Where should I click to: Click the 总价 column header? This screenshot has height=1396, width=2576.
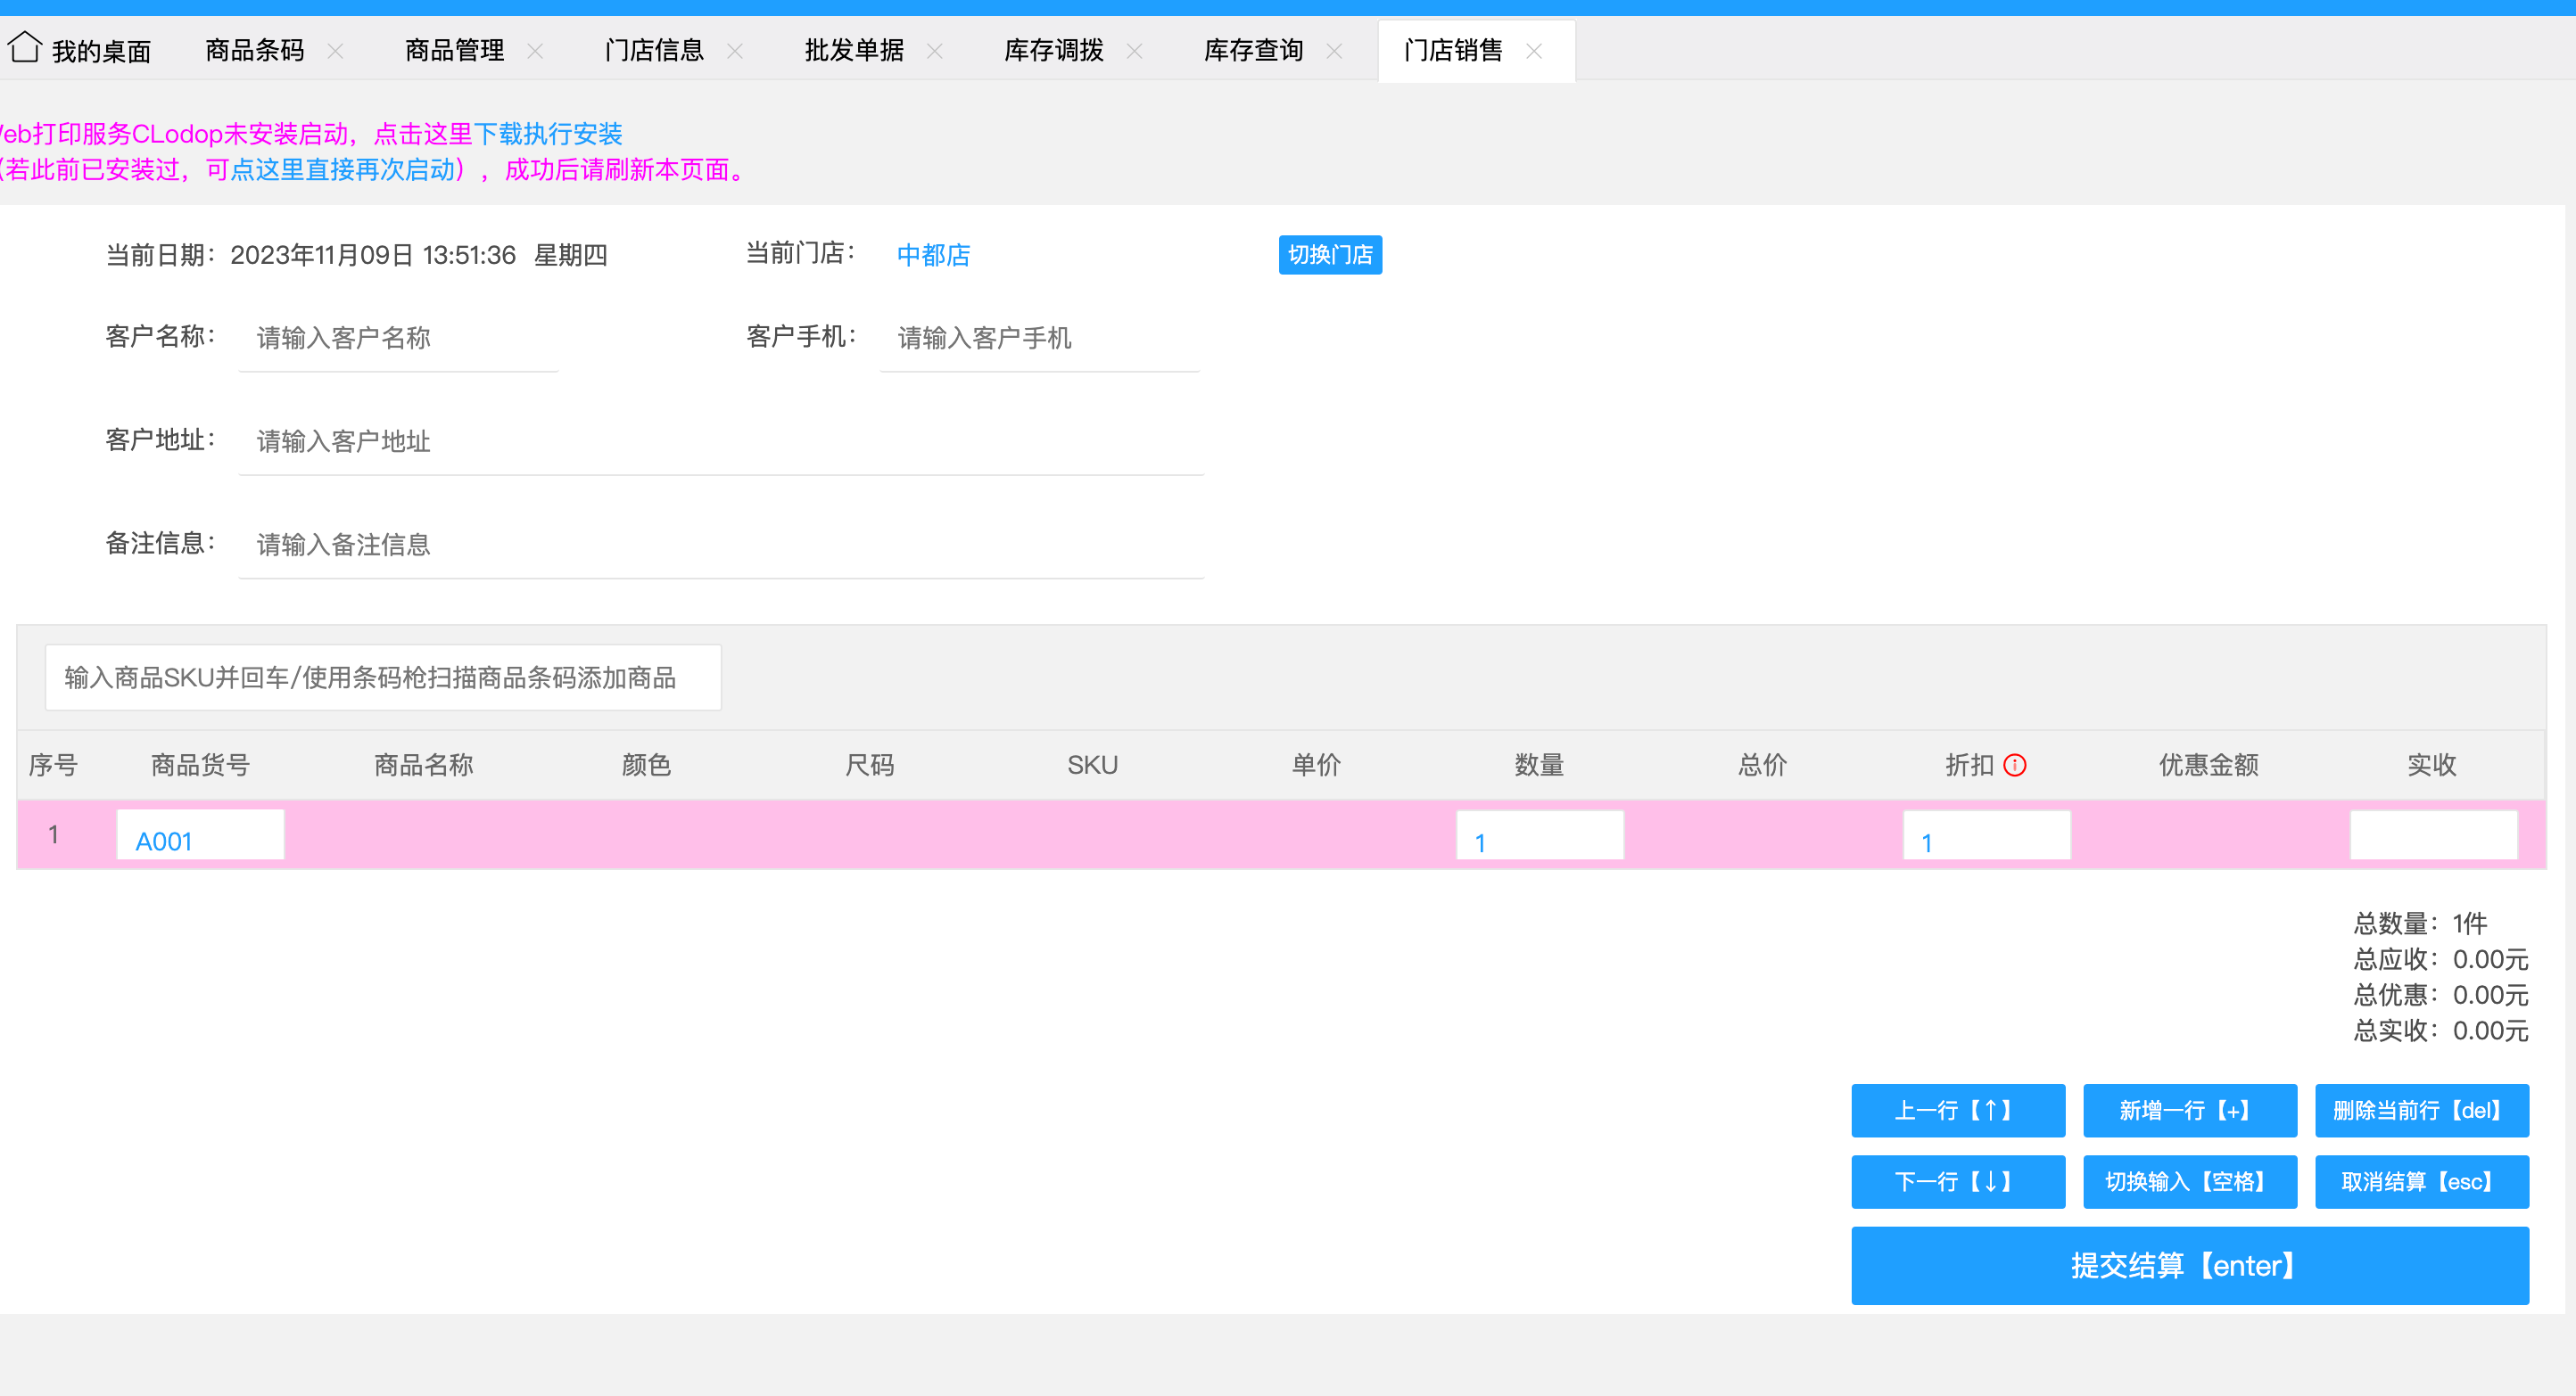(x=1762, y=766)
